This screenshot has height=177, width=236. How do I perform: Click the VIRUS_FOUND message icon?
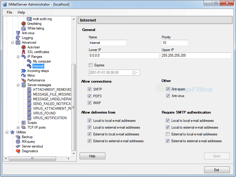(x=29, y=113)
